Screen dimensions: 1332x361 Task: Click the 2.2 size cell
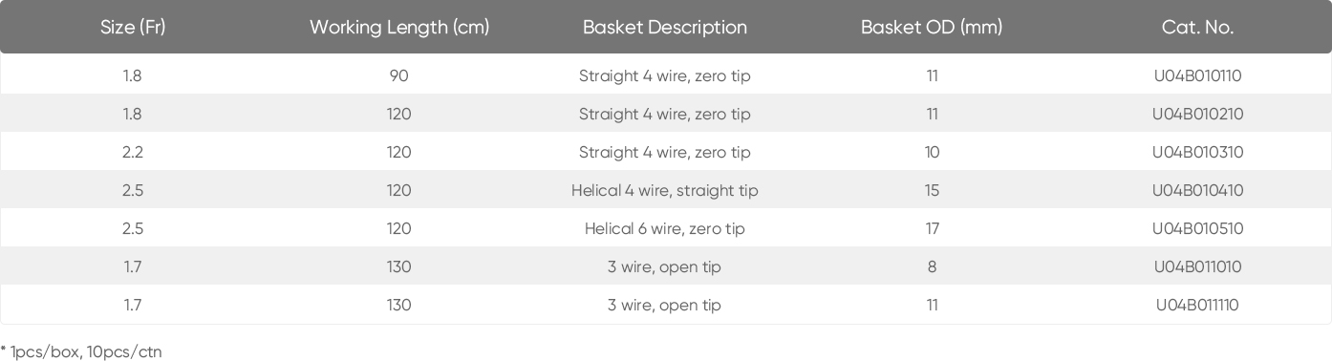pos(133,152)
